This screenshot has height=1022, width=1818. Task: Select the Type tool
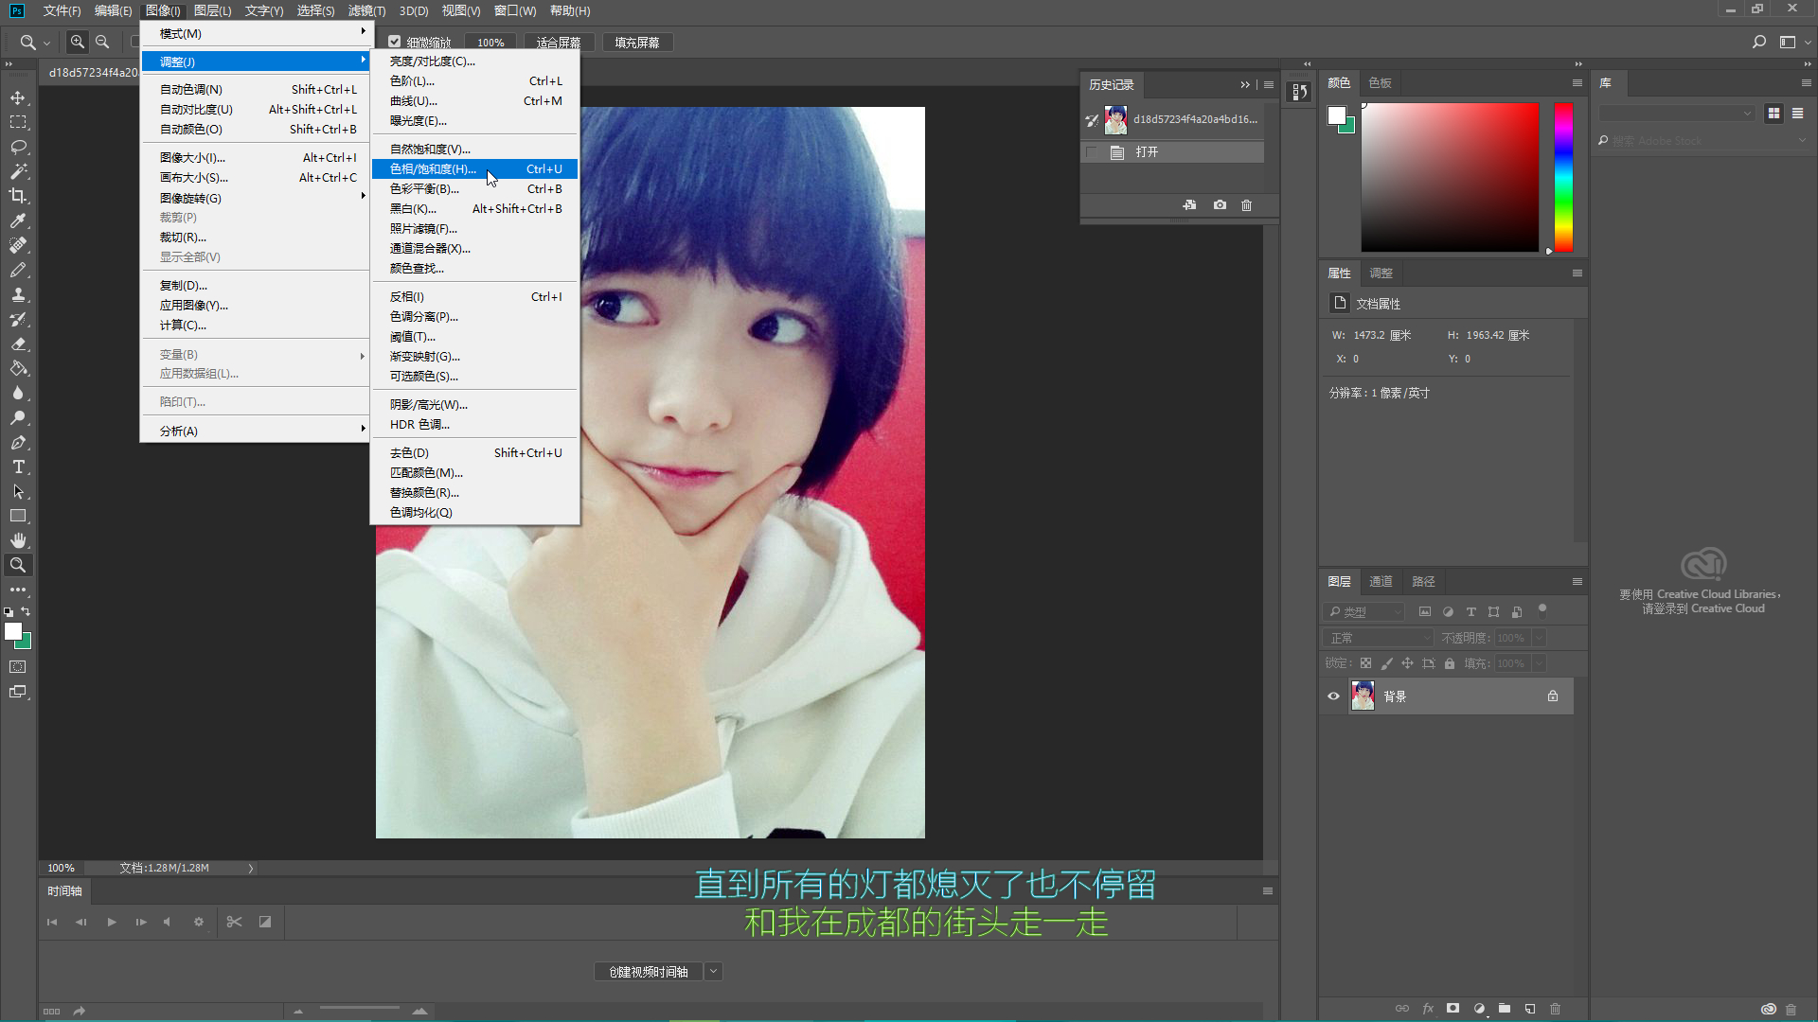tap(18, 467)
